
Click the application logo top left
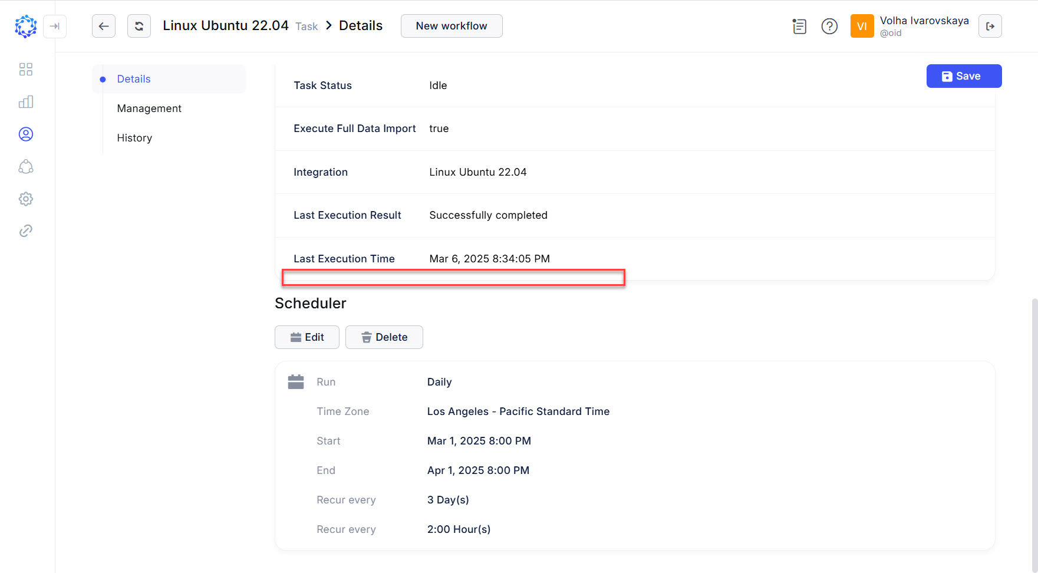[x=25, y=26]
